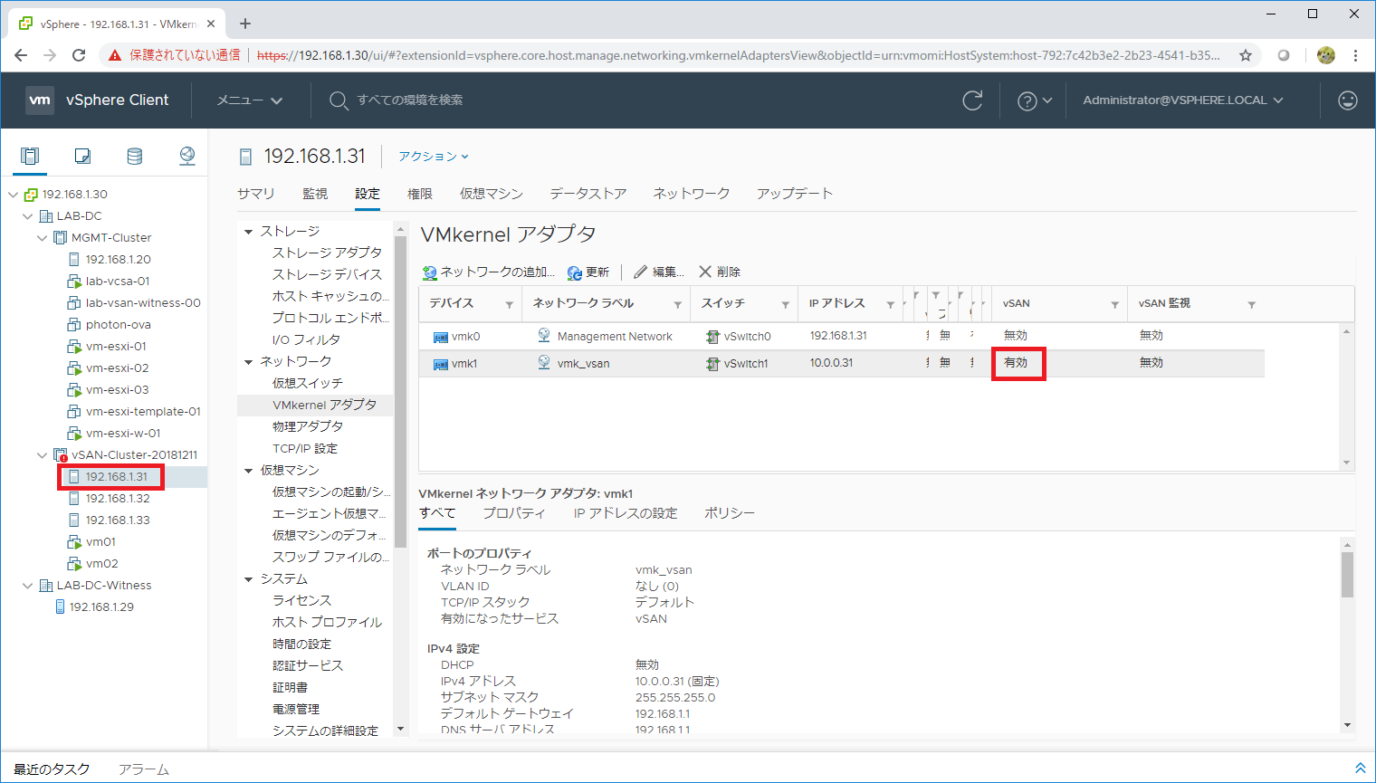1376x783 pixels.
Task: Open the Hosts and Clusters inventory view
Action: click(x=30, y=156)
